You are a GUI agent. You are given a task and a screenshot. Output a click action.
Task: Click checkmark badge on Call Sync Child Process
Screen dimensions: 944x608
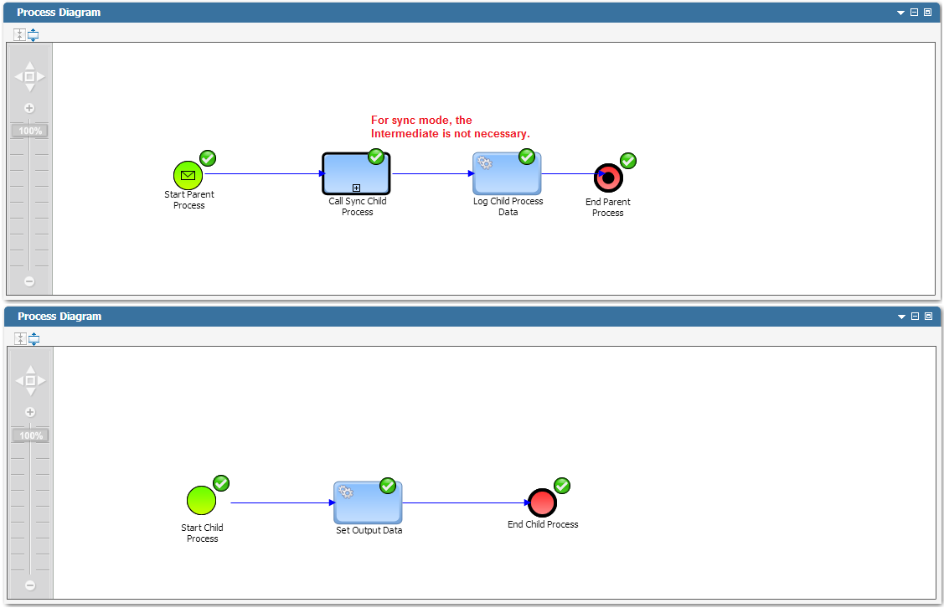pyautogui.click(x=376, y=157)
